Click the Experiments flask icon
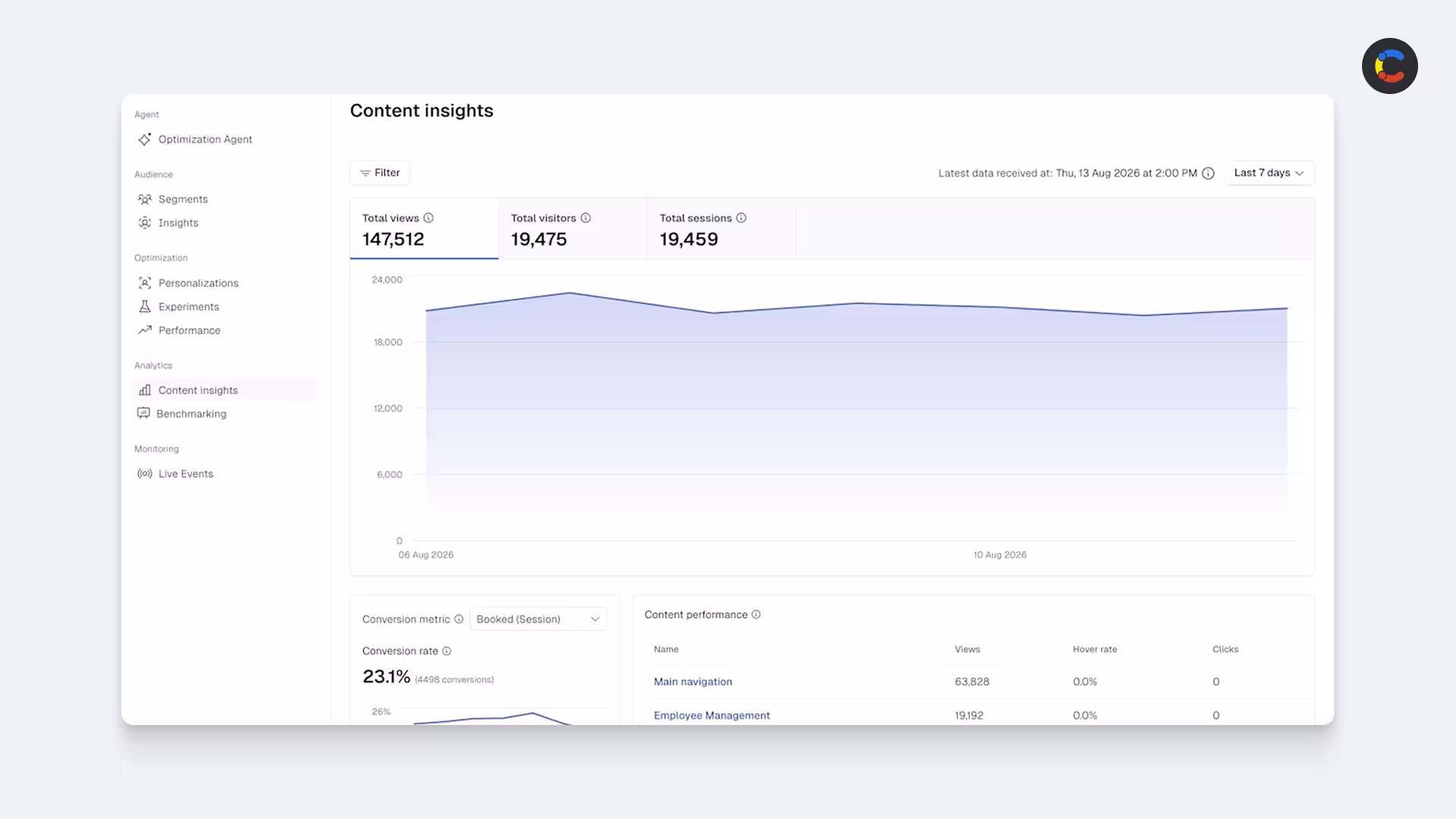The height and width of the screenshot is (819, 1456). coord(144,306)
